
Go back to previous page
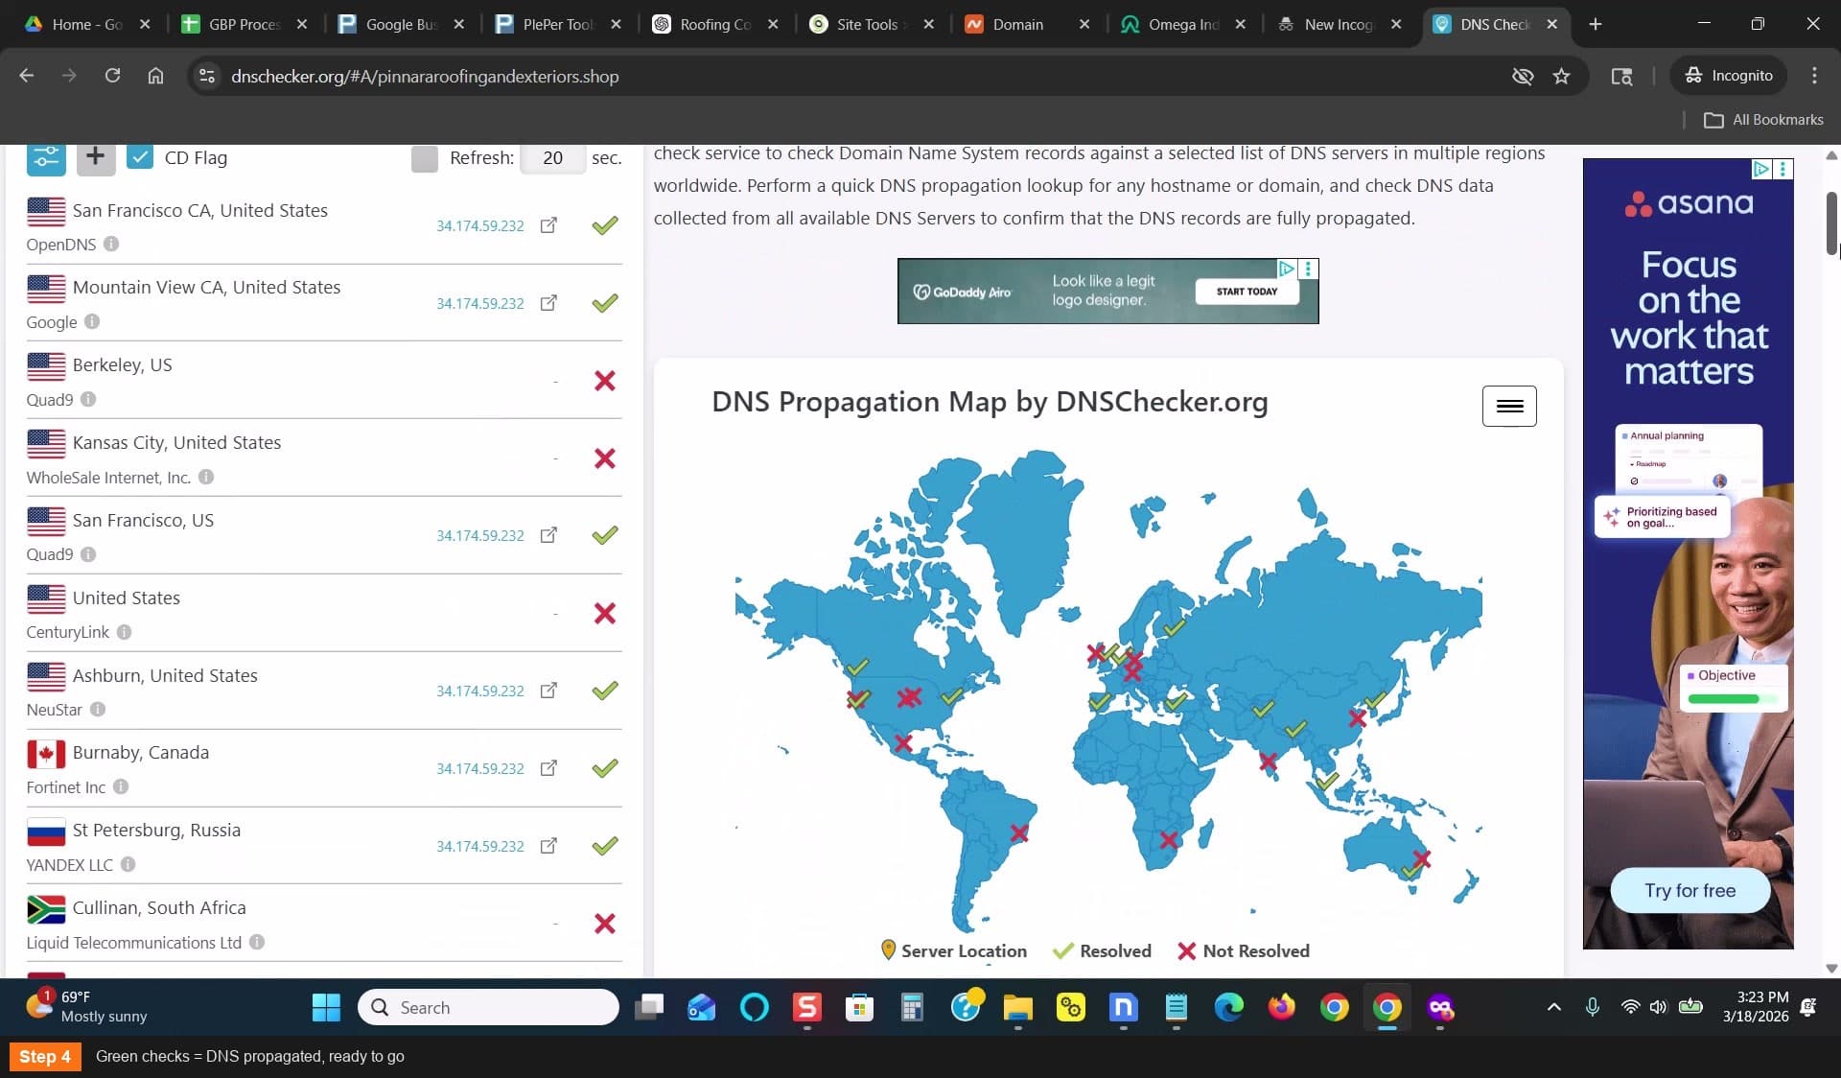(27, 76)
